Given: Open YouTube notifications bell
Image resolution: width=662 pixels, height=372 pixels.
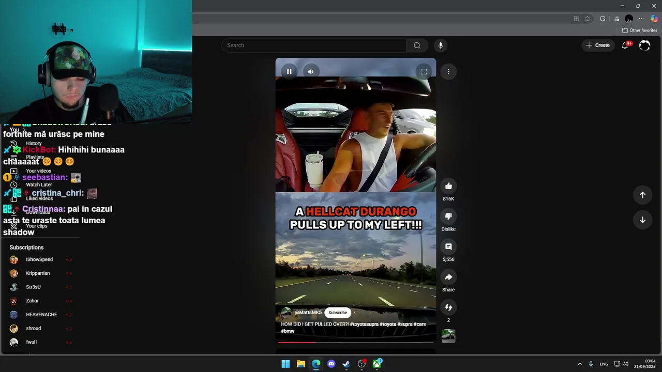Looking at the screenshot, I should 625,45.
